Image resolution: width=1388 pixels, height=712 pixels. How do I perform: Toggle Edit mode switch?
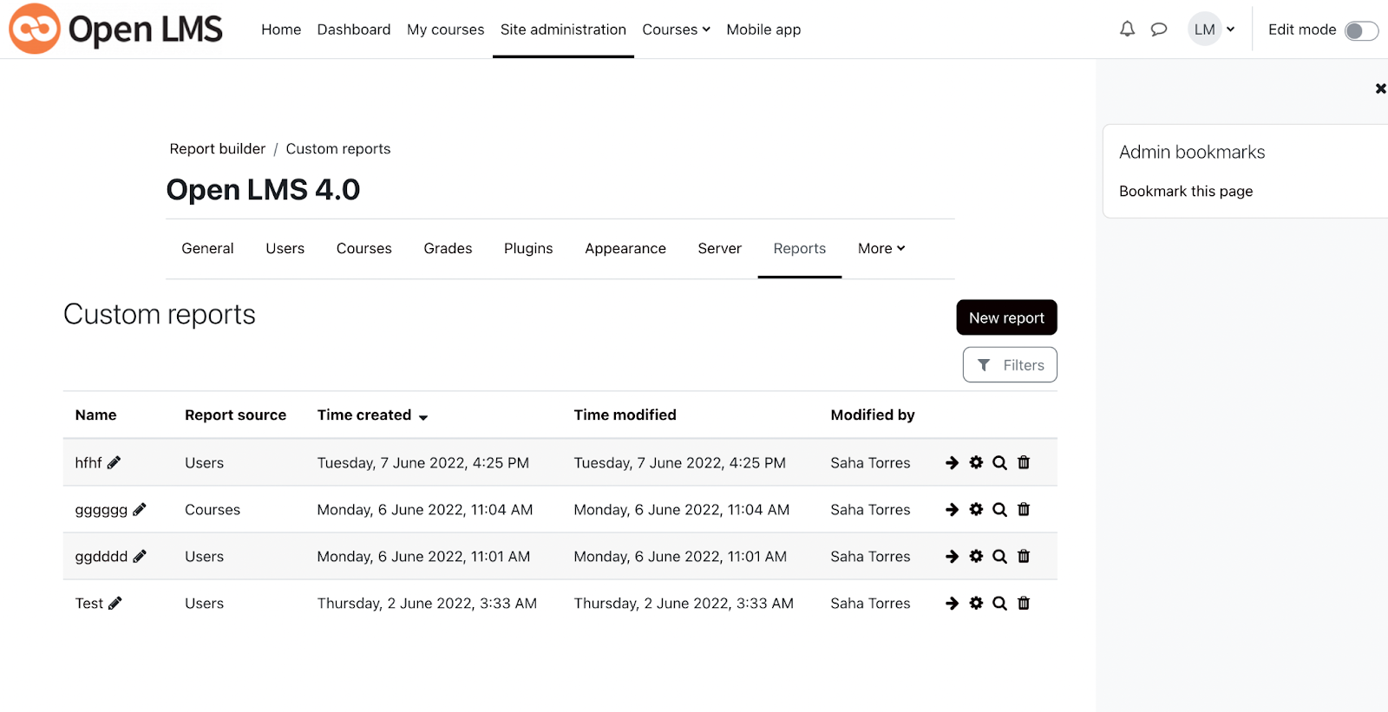(x=1361, y=31)
